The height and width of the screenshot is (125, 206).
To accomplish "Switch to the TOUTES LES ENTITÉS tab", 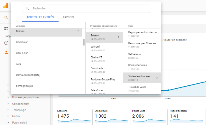I will pos(40,17).
